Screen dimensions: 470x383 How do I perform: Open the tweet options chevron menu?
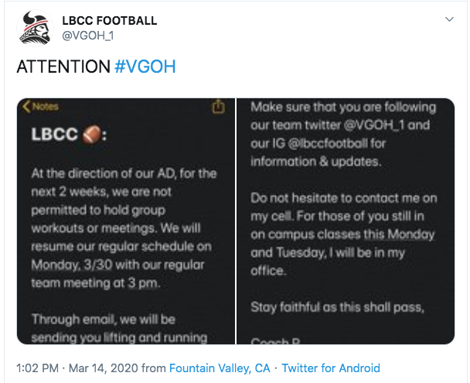[x=449, y=19]
